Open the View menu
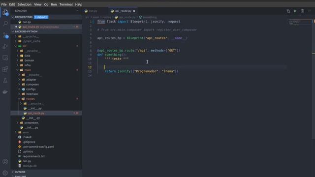Image resolution: width=315 pixels, height=177 pixels. (37, 4)
